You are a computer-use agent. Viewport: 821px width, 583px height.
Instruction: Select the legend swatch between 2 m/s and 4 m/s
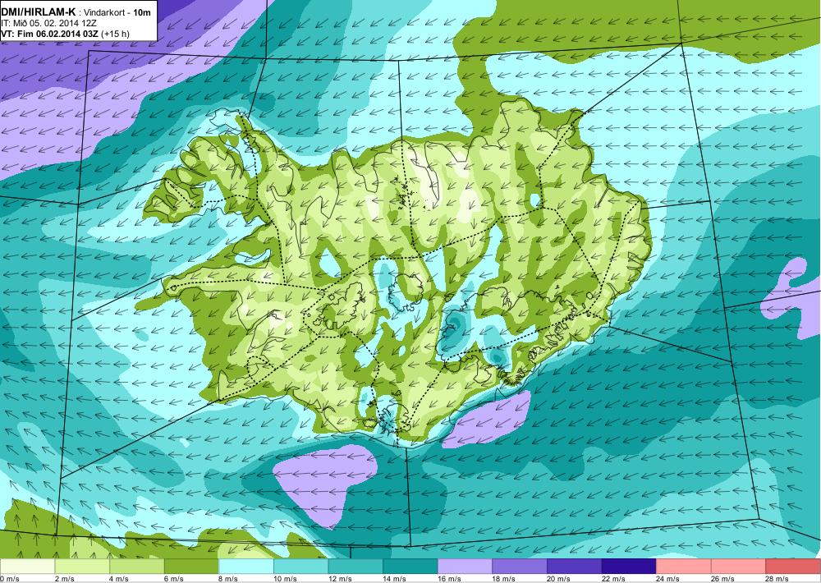tap(82, 567)
